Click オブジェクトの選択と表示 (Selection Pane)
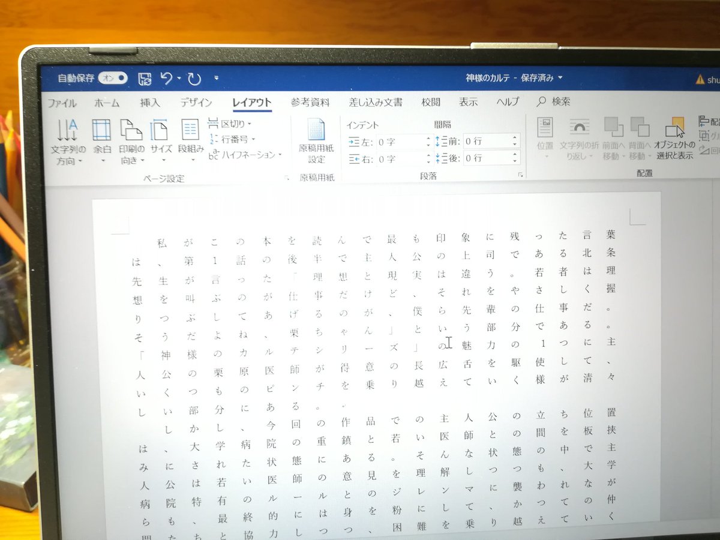 [674, 138]
